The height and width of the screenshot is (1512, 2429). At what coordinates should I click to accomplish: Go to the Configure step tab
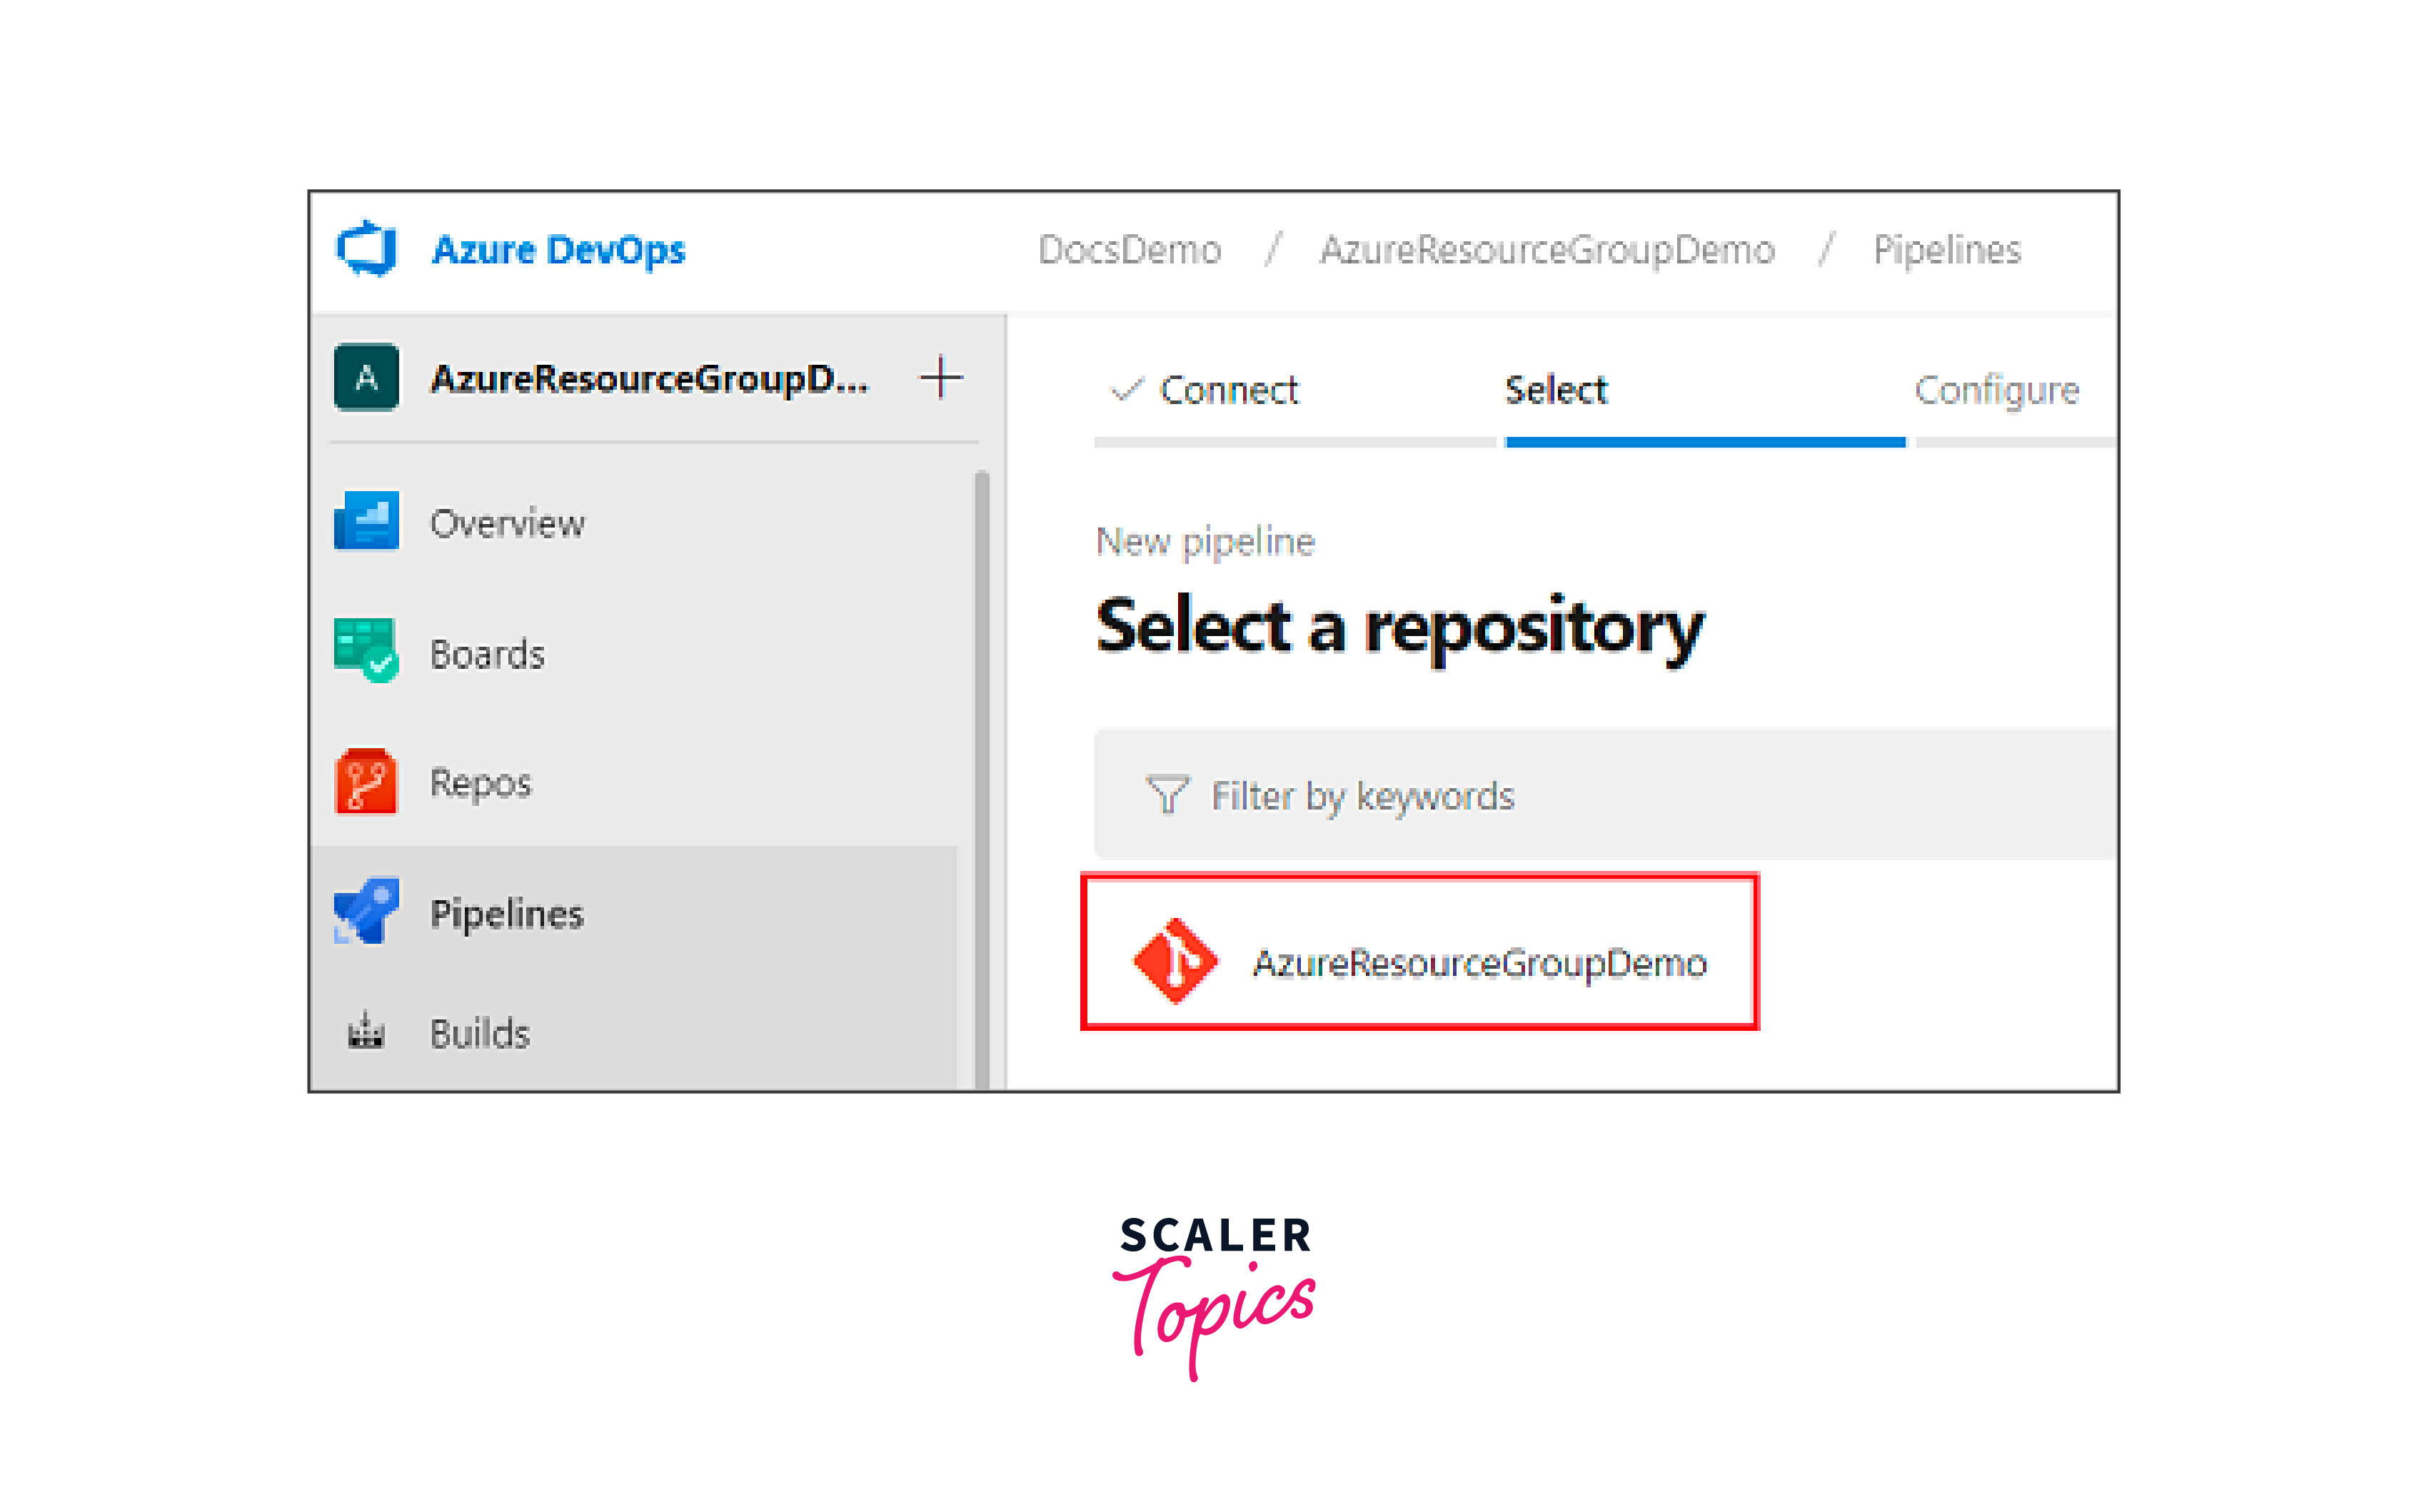click(1996, 390)
